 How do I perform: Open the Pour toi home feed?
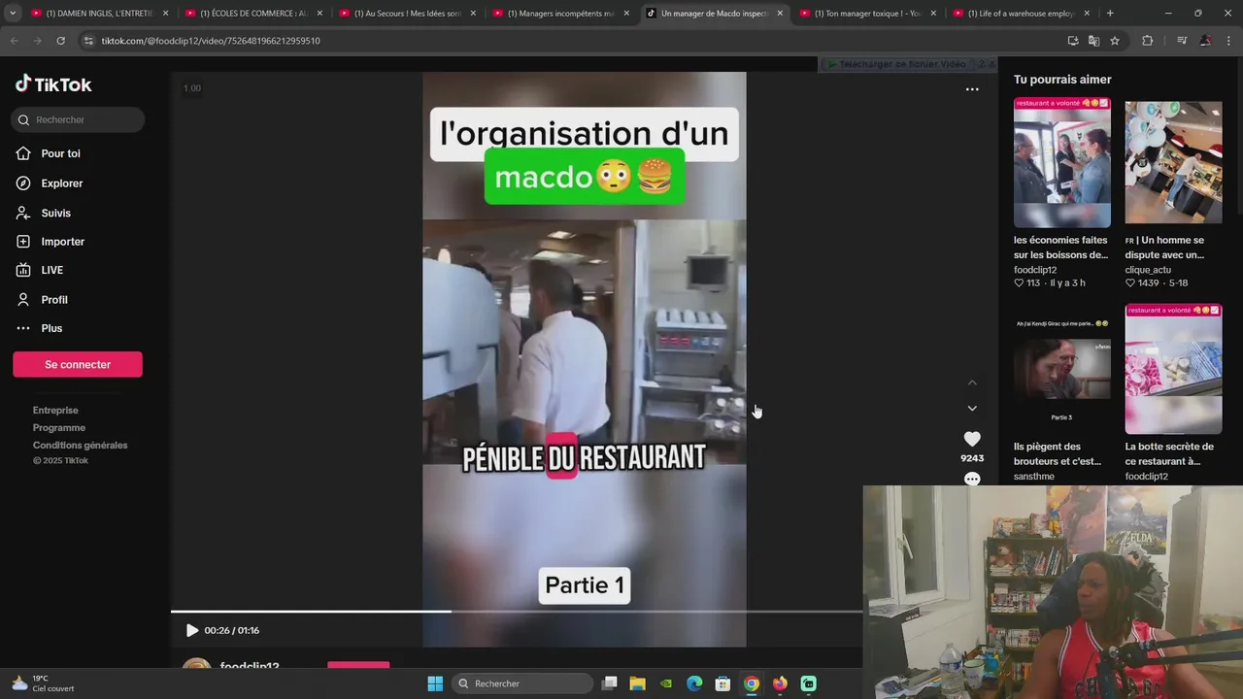(49, 153)
